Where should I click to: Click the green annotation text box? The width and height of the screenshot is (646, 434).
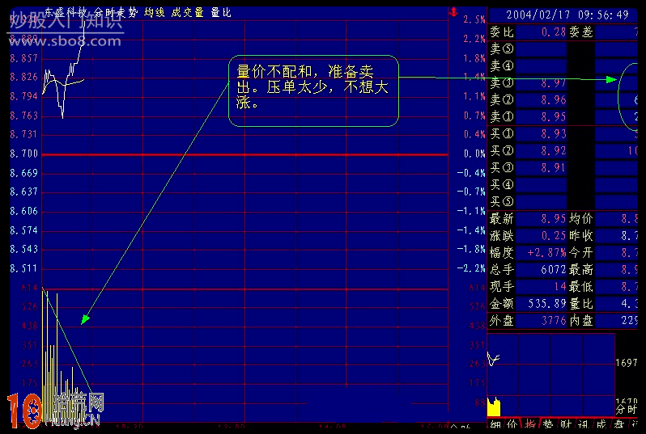coord(313,91)
